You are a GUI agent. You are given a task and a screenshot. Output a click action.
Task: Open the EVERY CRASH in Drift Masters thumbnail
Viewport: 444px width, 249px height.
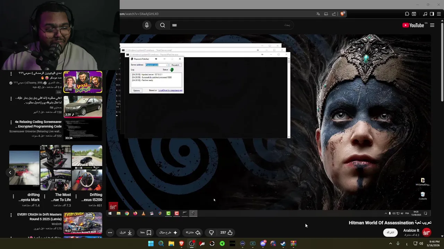click(83, 223)
